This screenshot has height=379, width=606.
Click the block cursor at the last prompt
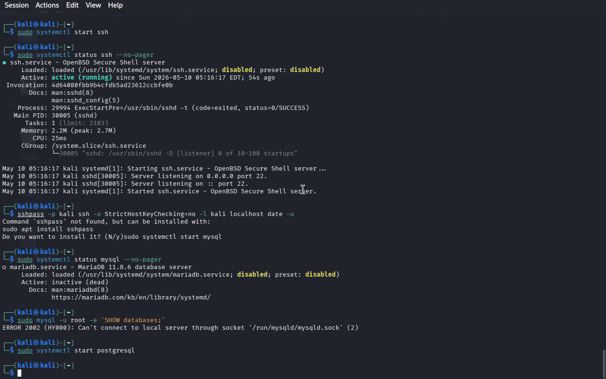[19, 373]
